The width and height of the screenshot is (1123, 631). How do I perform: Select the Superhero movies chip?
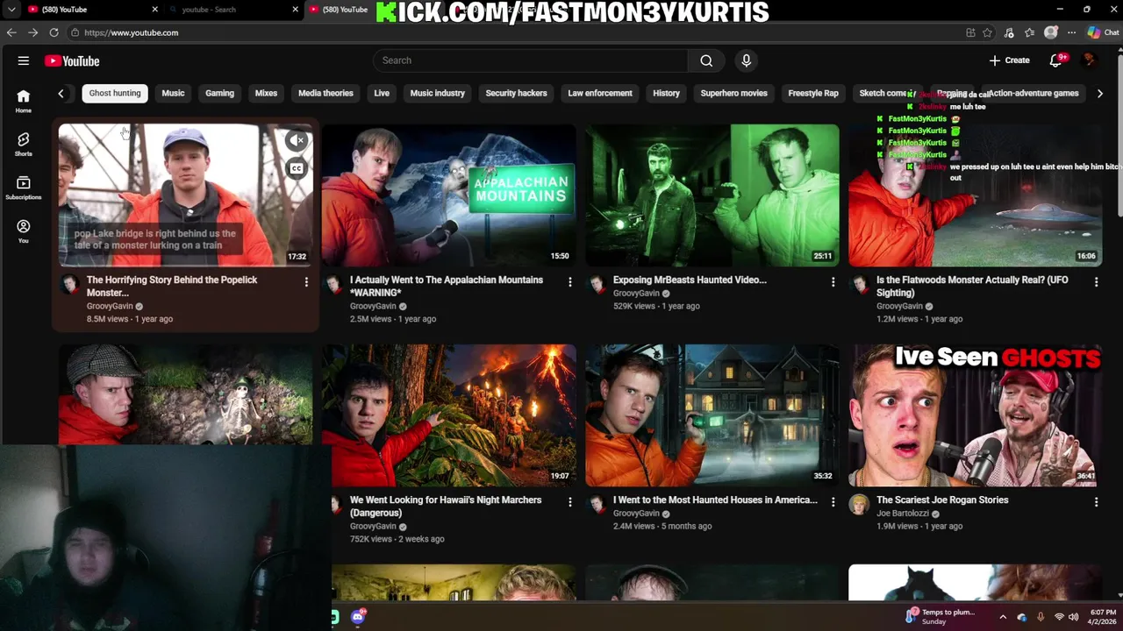[734, 93]
